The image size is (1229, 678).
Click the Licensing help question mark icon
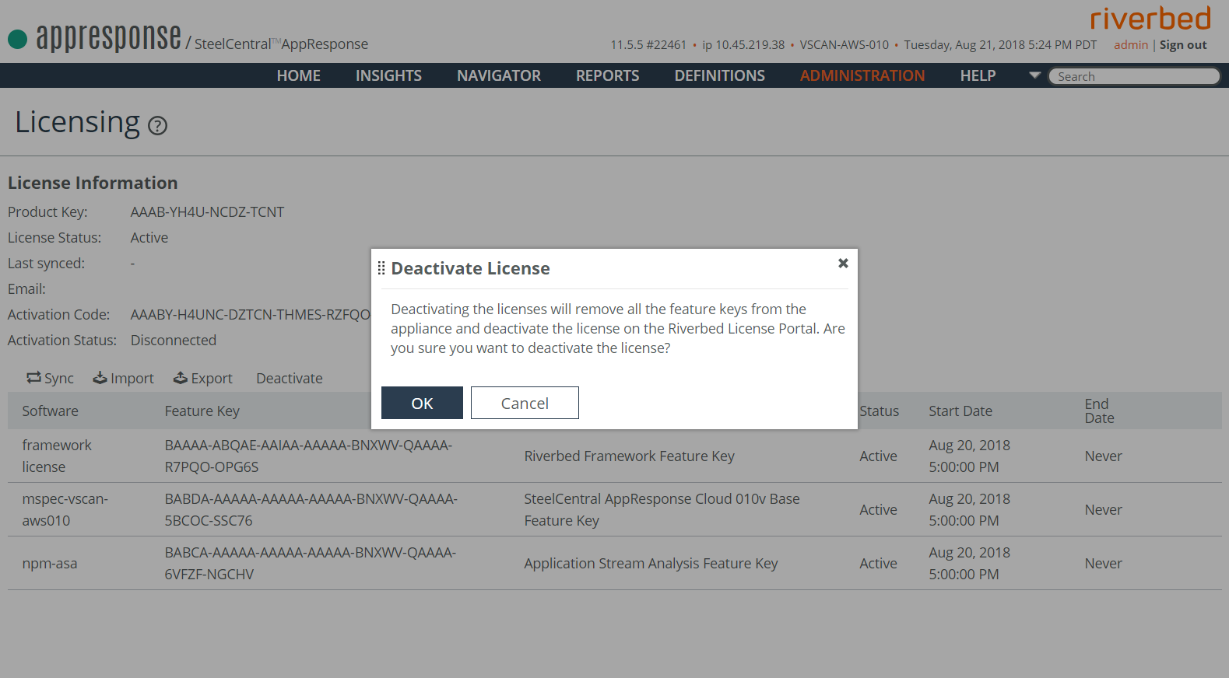157,125
